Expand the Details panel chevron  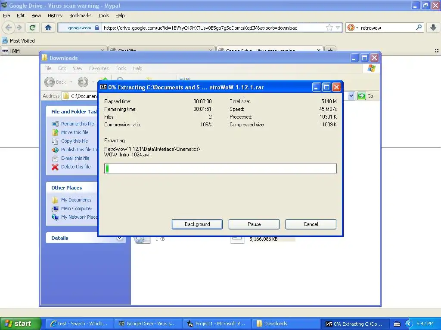120,238
